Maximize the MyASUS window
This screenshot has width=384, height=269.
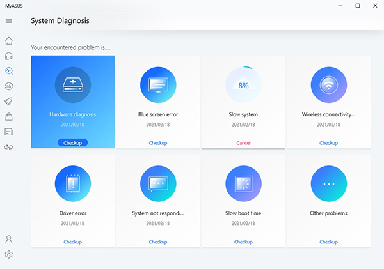358,6
